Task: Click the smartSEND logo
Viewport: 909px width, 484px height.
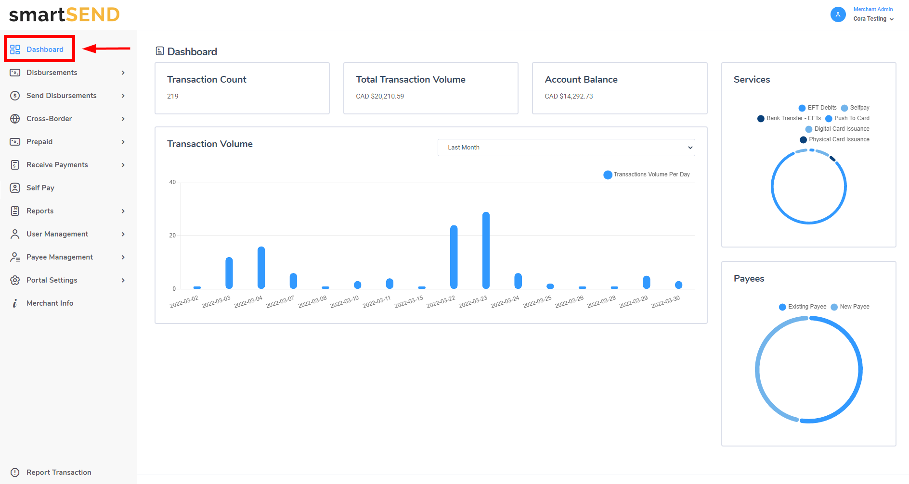Action: point(65,15)
